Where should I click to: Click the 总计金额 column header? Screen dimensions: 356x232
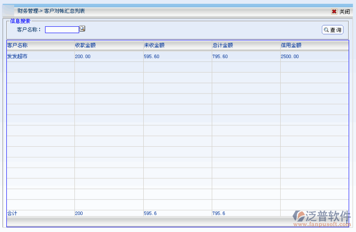222,45
